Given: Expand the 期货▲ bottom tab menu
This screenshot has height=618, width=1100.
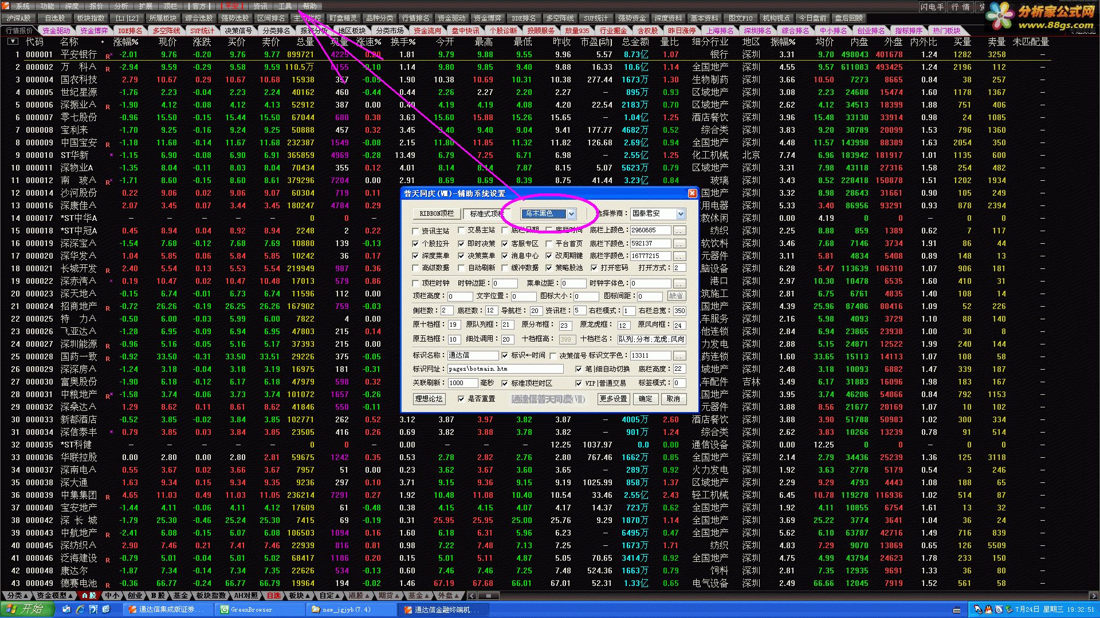Looking at the screenshot, I should point(388,596).
